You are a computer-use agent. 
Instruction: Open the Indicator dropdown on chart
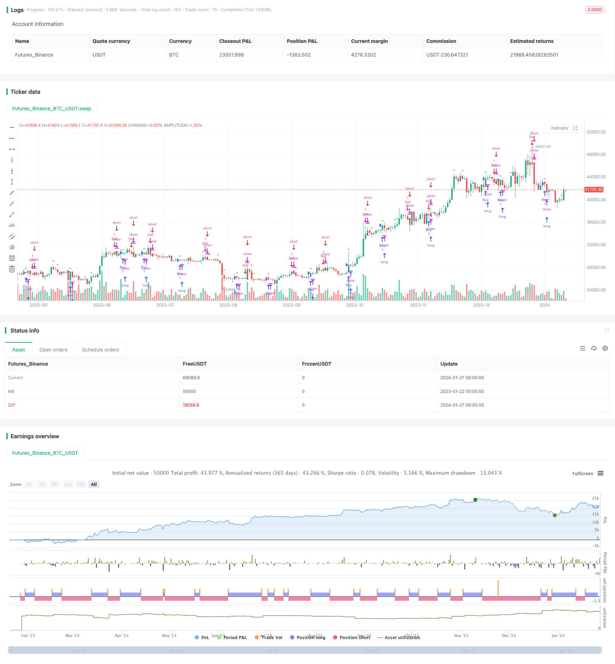pyautogui.click(x=559, y=128)
